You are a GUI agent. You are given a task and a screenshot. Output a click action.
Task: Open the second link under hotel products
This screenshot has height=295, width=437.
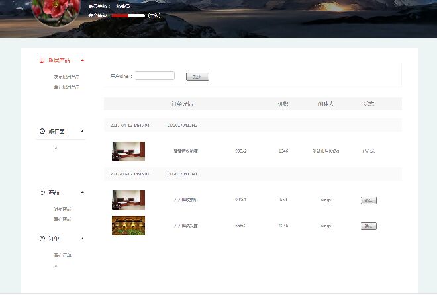tap(66, 87)
